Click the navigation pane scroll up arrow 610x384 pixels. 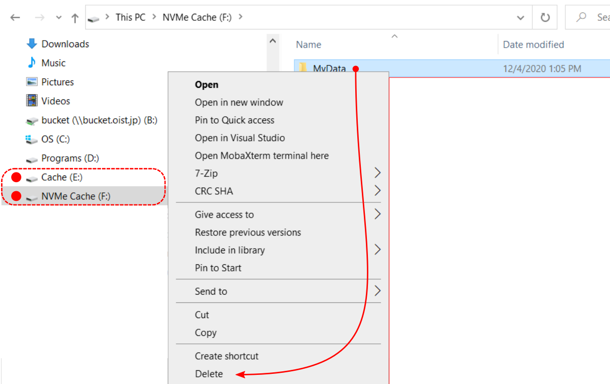coord(273,41)
